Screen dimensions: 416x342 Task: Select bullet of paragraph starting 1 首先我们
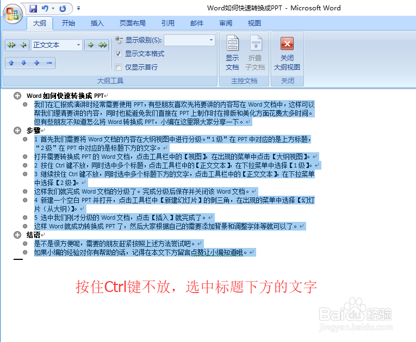[25, 139]
